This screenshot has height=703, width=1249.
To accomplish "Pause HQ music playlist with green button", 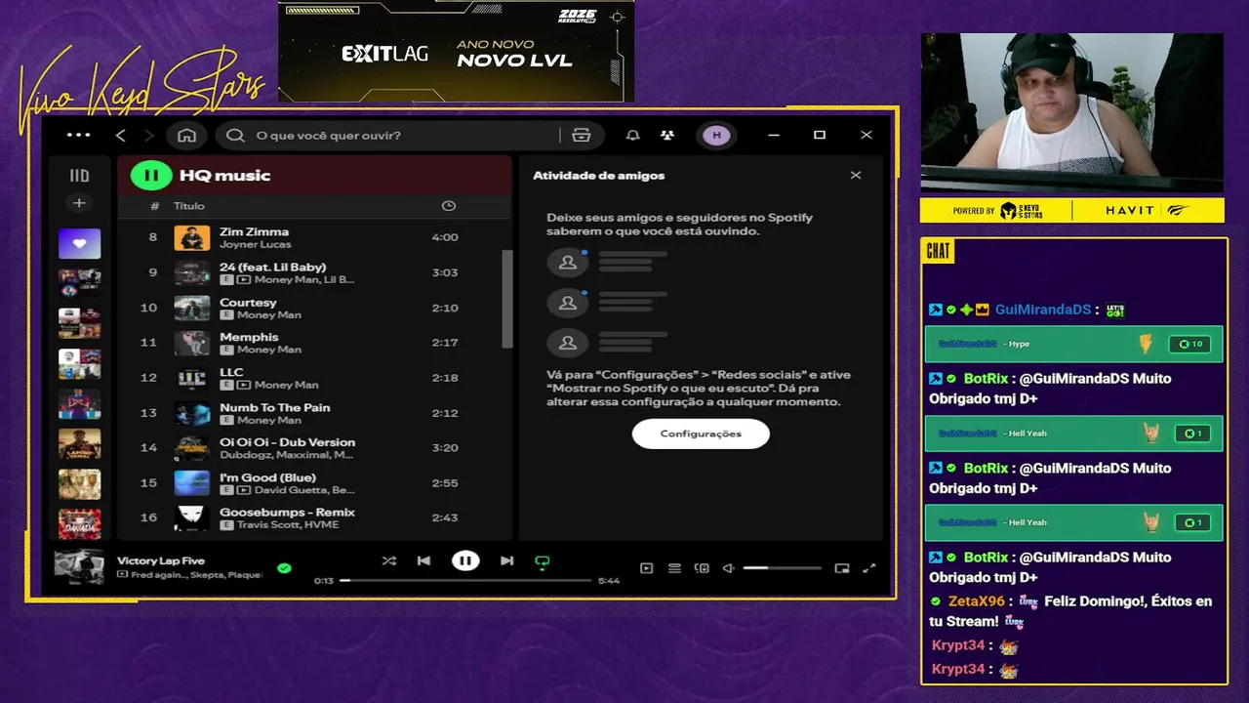I will click(x=150, y=176).
